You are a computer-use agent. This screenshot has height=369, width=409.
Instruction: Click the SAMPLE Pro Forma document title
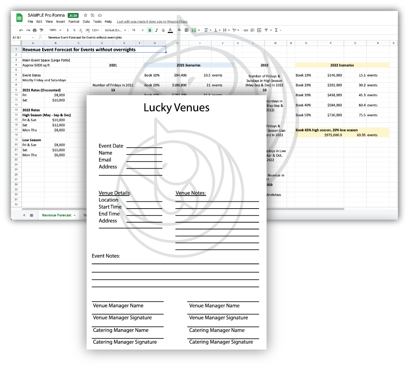tap(46, 15)
